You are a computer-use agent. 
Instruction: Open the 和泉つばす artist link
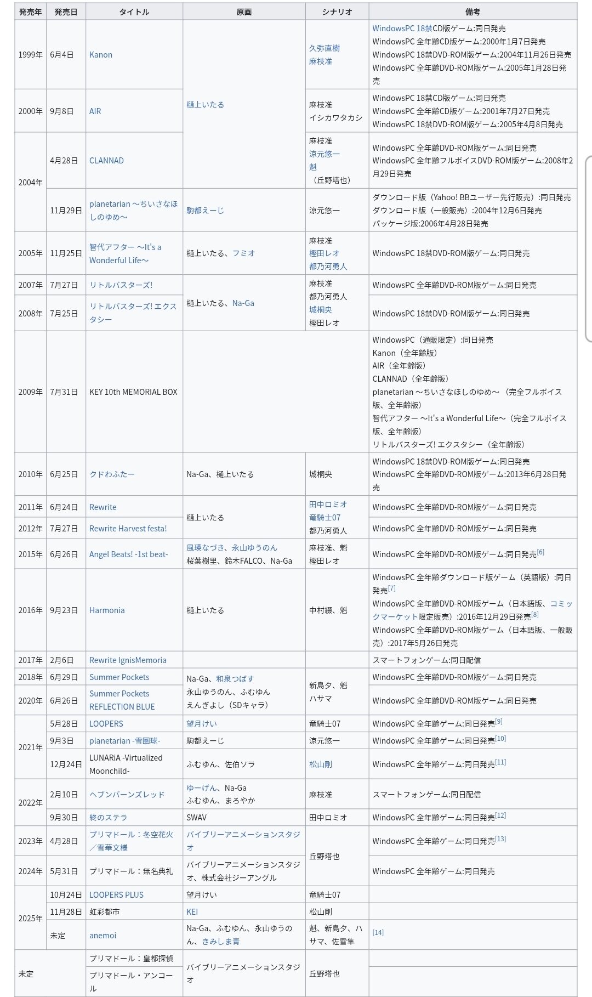[x=235, y=679]
